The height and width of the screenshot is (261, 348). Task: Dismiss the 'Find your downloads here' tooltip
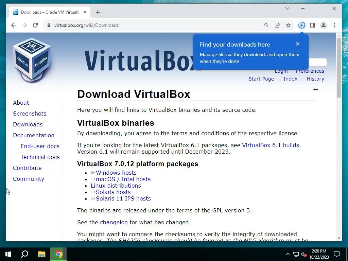click(x=298, y=44)
